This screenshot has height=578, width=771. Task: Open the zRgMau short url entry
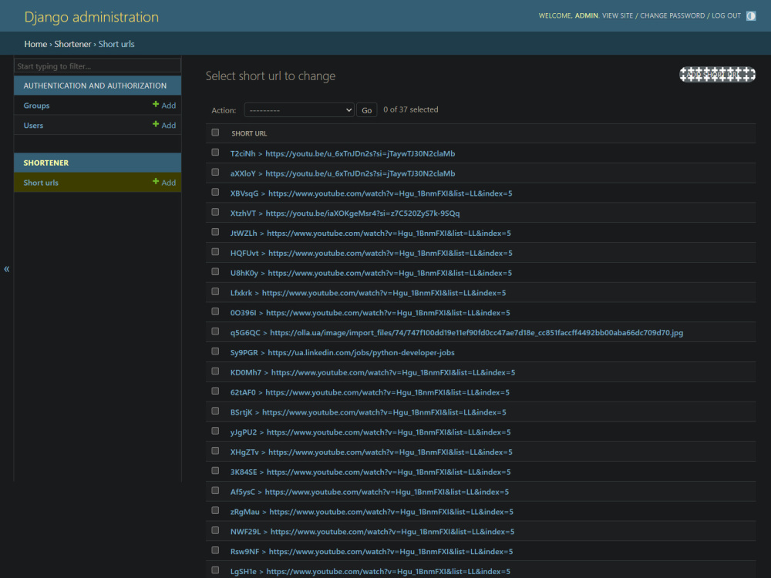(x=372, y=512)
